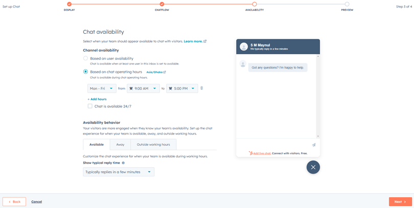Select Based on user availability option
This screenshot has width=414, height=208.
[85, 58]
